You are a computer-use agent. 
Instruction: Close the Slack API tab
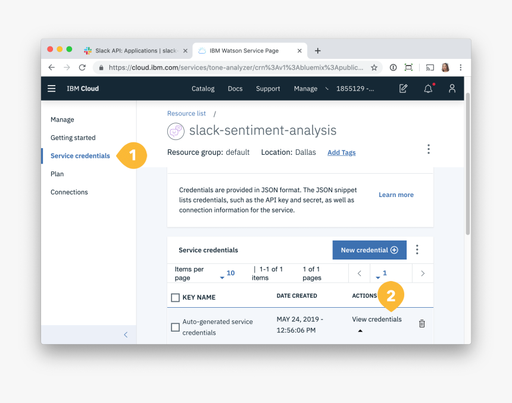tap(185, 51)
